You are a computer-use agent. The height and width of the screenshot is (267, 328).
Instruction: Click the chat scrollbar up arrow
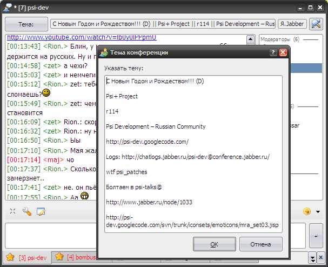(250, 39)
